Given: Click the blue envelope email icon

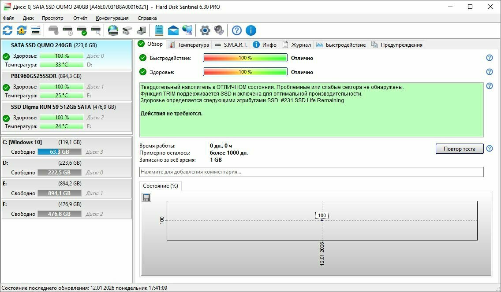Looking at the screenshot, I should (x=173, y=31).
